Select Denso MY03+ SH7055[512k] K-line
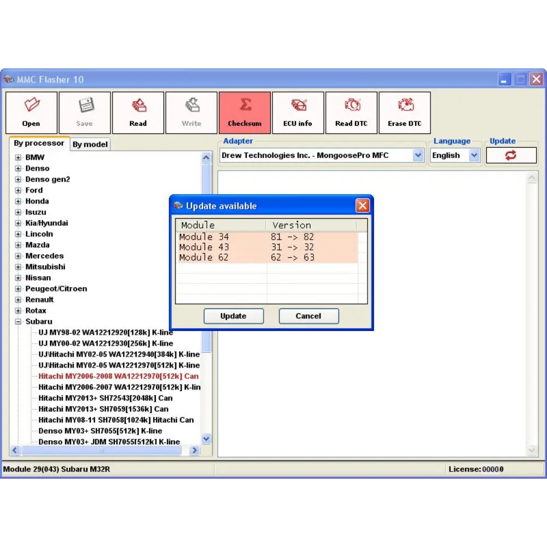The image size is (547, 547). (x=100, y=431)
